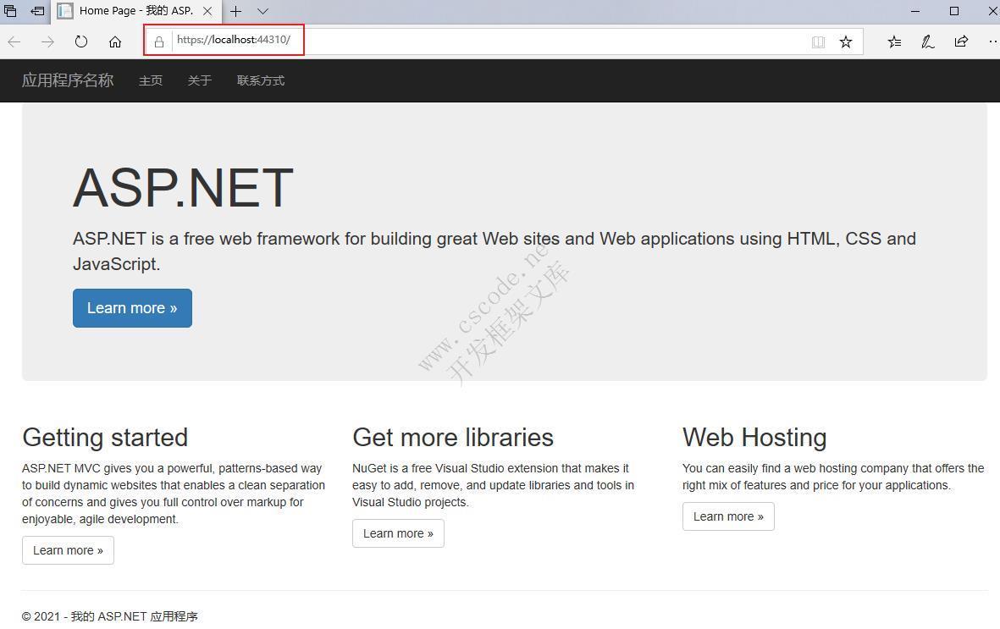Open the tab list dropdown chevron
Image resolution: width=1000 pixels, height=629 pixels.
(x=262, y=11)
